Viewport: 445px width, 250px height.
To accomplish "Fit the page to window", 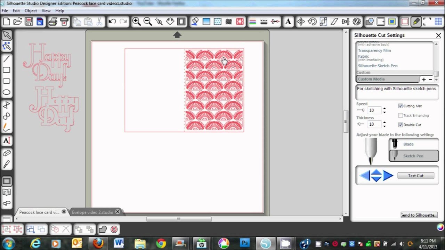I will click(x=181, y=22).
